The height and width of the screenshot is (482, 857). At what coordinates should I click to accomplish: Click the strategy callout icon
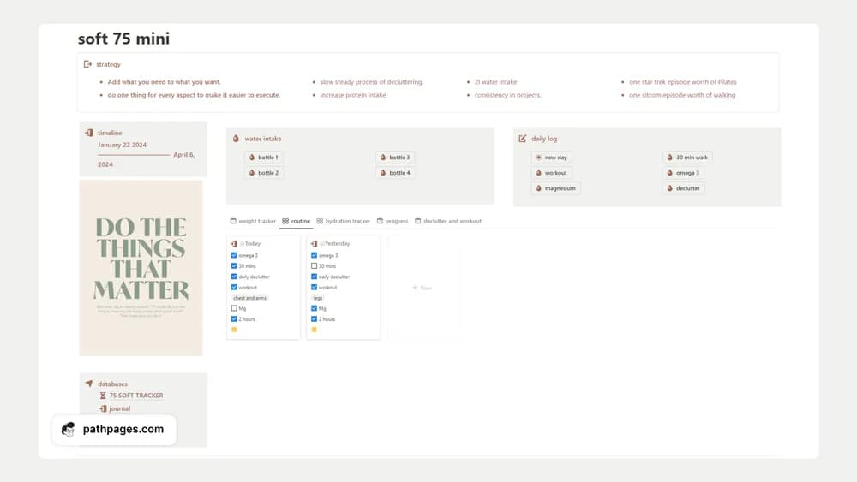(87, 64)
